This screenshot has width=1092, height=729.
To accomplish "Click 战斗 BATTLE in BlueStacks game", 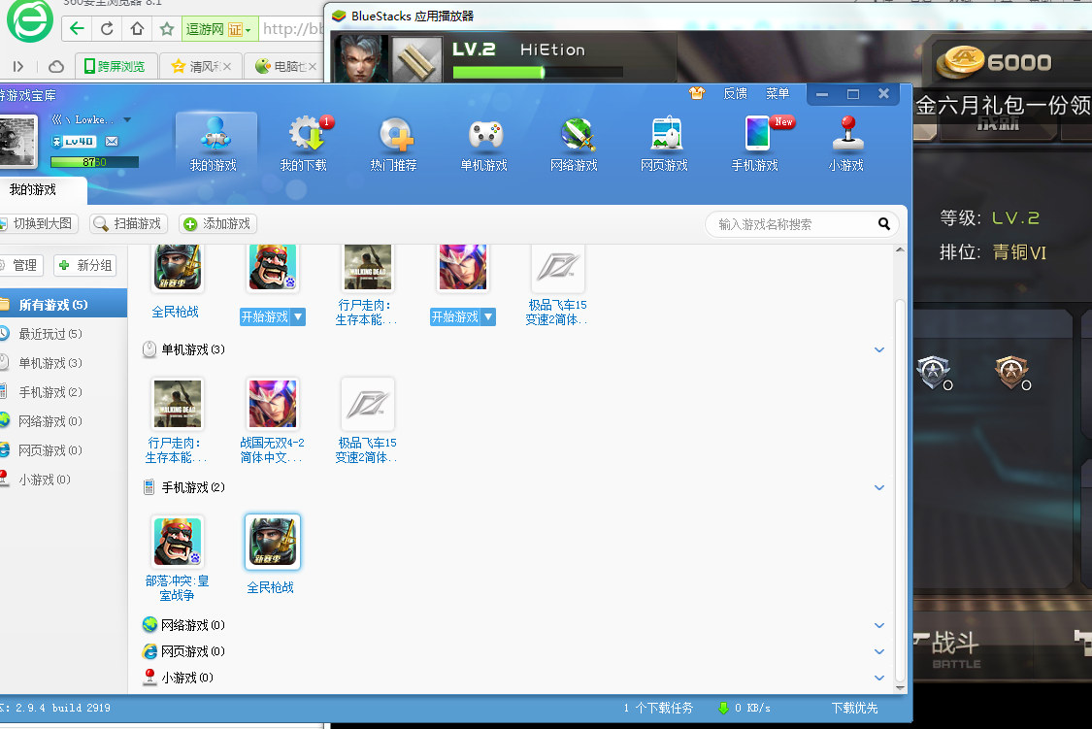I will click(x=955, y=649).
